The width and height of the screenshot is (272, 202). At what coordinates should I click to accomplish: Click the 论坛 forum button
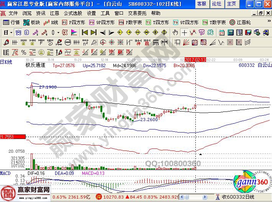coord(216,4)
